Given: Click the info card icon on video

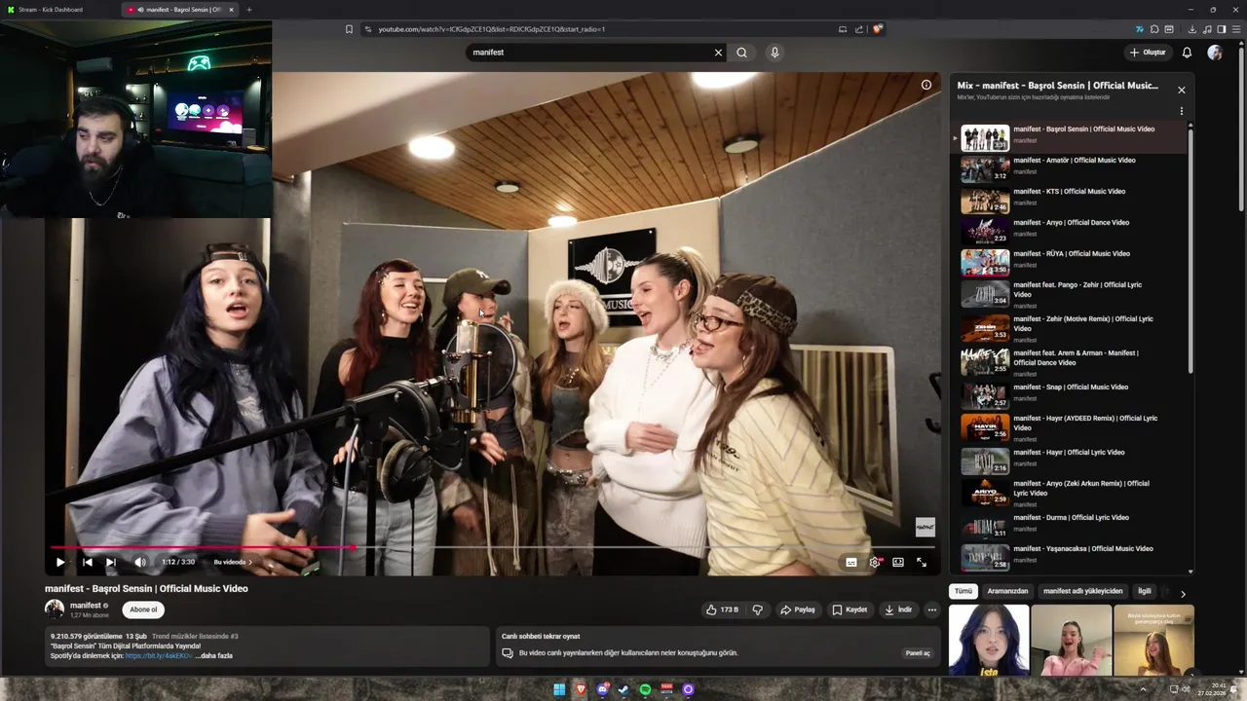Looking at the screenshot, I should click(926, 85).
